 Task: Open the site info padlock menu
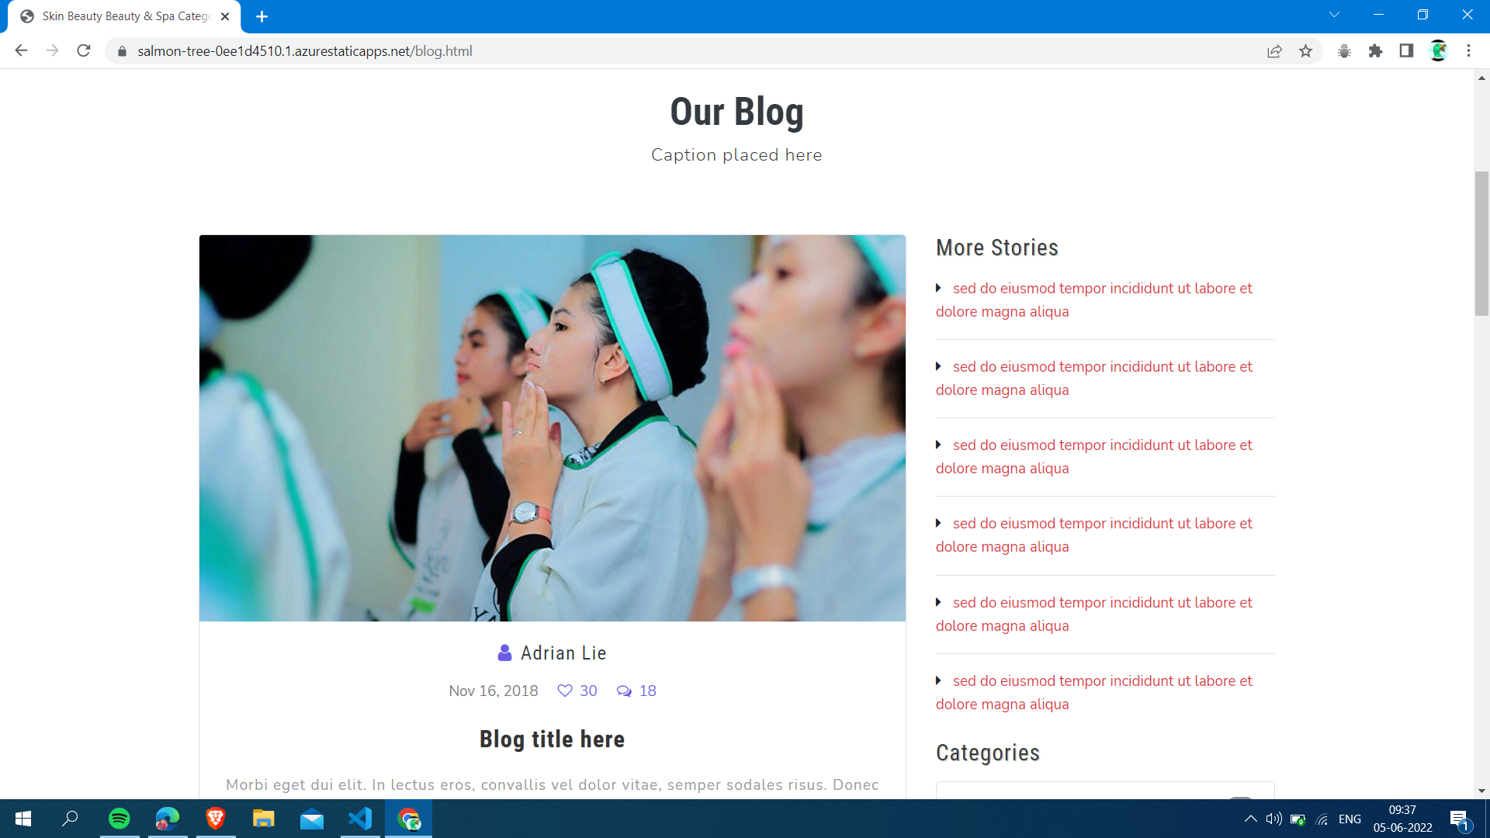tap(122, 51)
